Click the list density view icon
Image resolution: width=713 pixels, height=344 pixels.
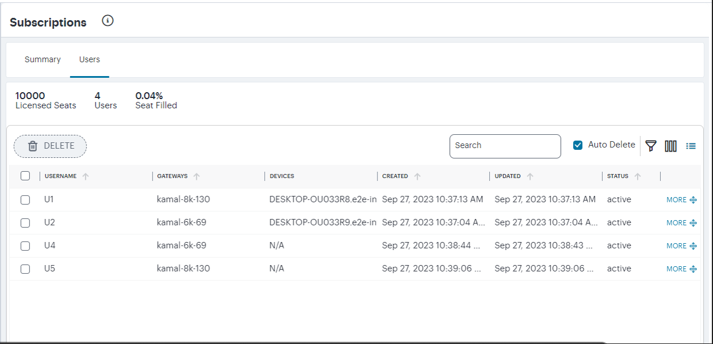(691, 146)
